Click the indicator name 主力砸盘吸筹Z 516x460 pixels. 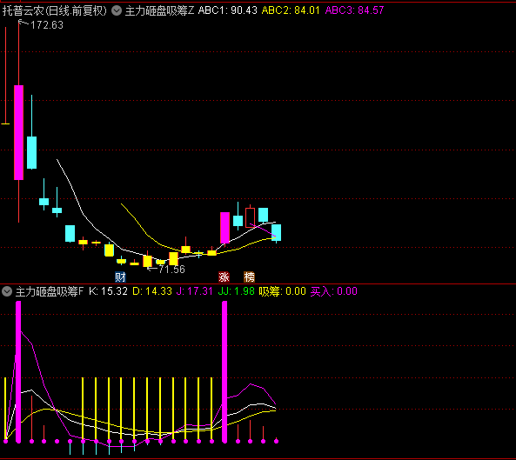click(x=159, y=10)
